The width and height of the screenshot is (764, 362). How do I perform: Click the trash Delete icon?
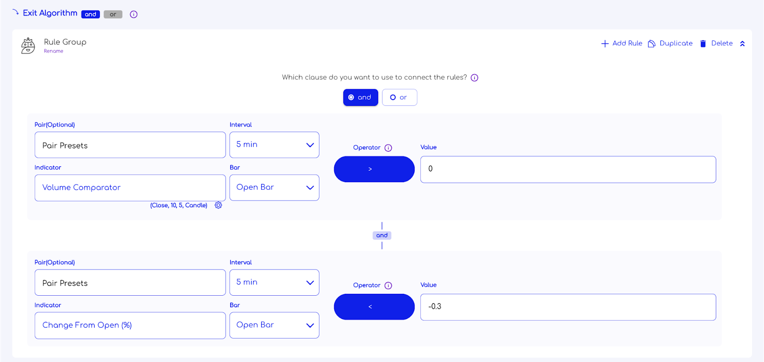point(703,43)
